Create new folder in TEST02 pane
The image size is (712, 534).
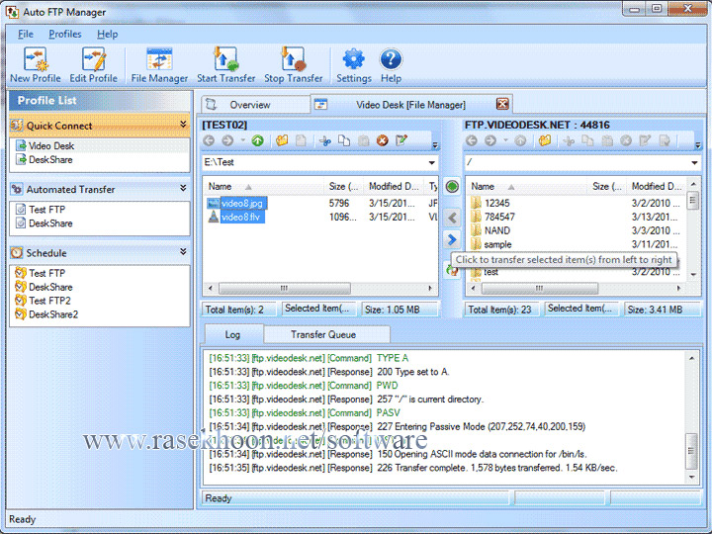click(282, 140)
